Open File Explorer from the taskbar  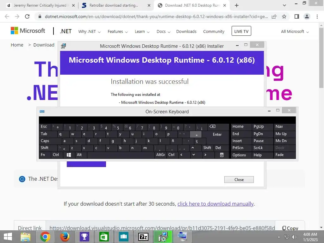25,237
